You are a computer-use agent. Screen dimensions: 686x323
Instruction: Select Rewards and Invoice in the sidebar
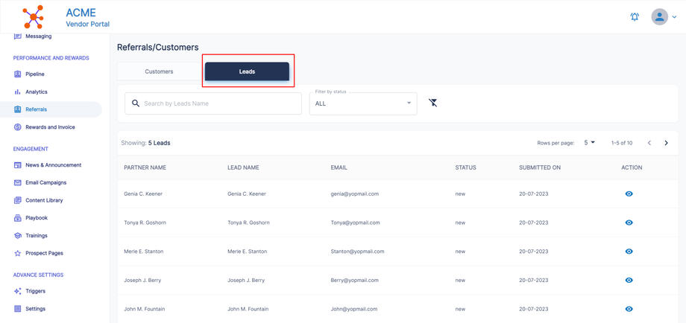[50, 127]
